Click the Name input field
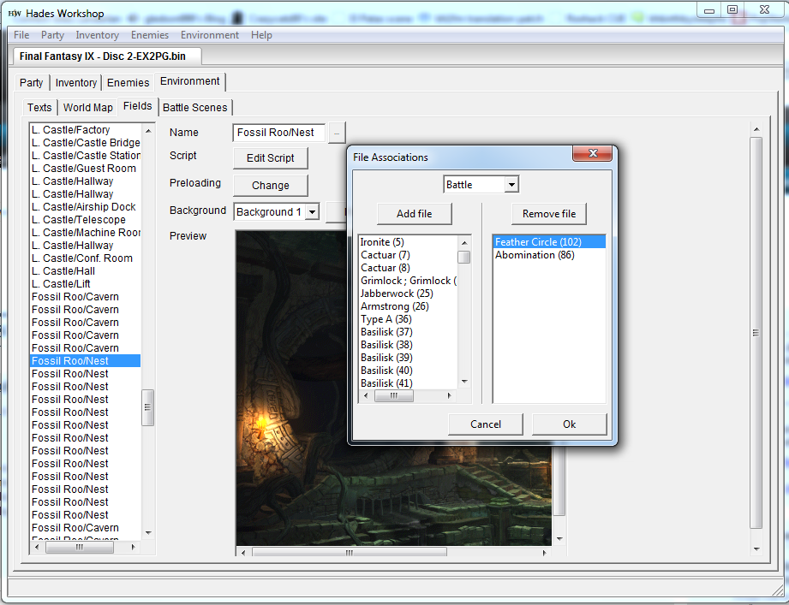This screenshot has width=789, height=605. (278, 133)
